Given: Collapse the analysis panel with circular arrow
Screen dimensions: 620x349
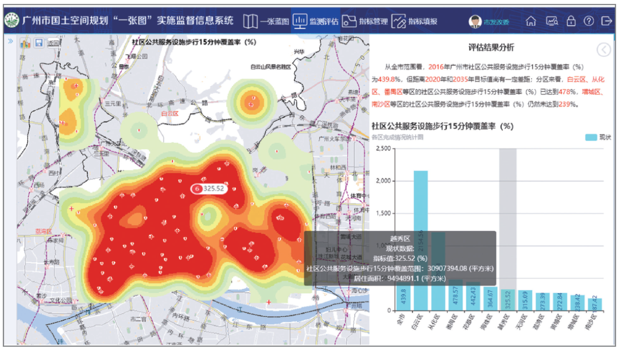Looking at the screenshot, I should point(603,50).
